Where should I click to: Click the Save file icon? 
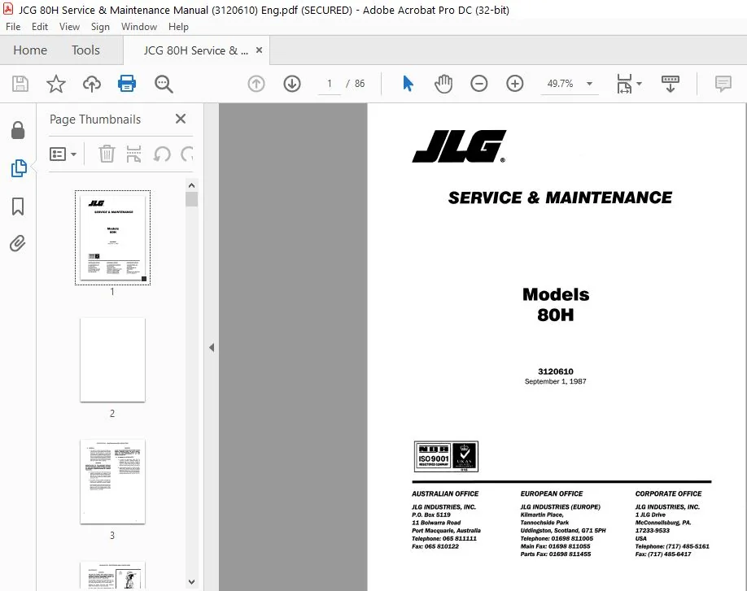tap(20, 84)
